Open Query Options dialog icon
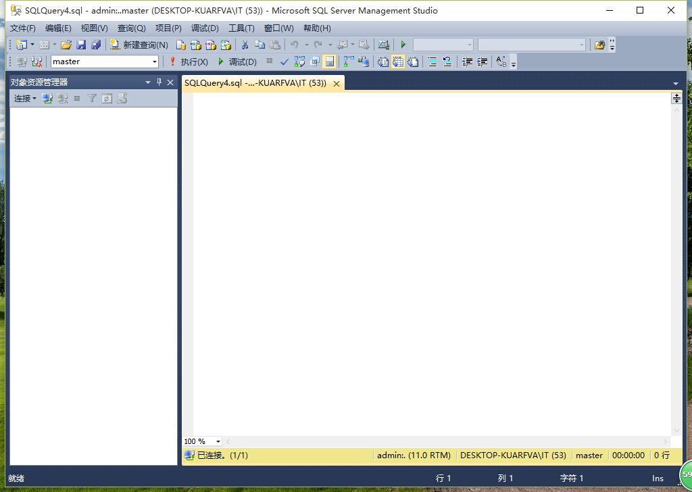Screen dimensions: 692x492 pyautogui.click(x=314, y=62)
